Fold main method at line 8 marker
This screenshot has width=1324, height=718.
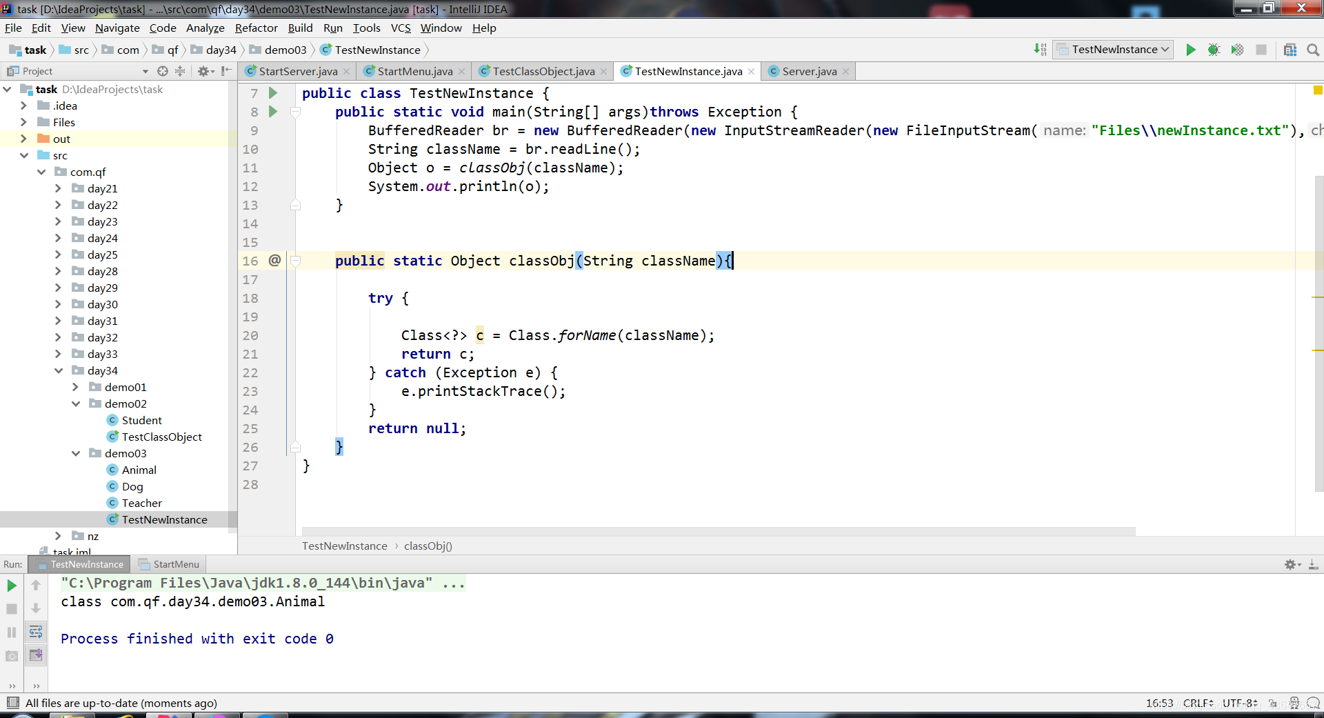[296, 112]
